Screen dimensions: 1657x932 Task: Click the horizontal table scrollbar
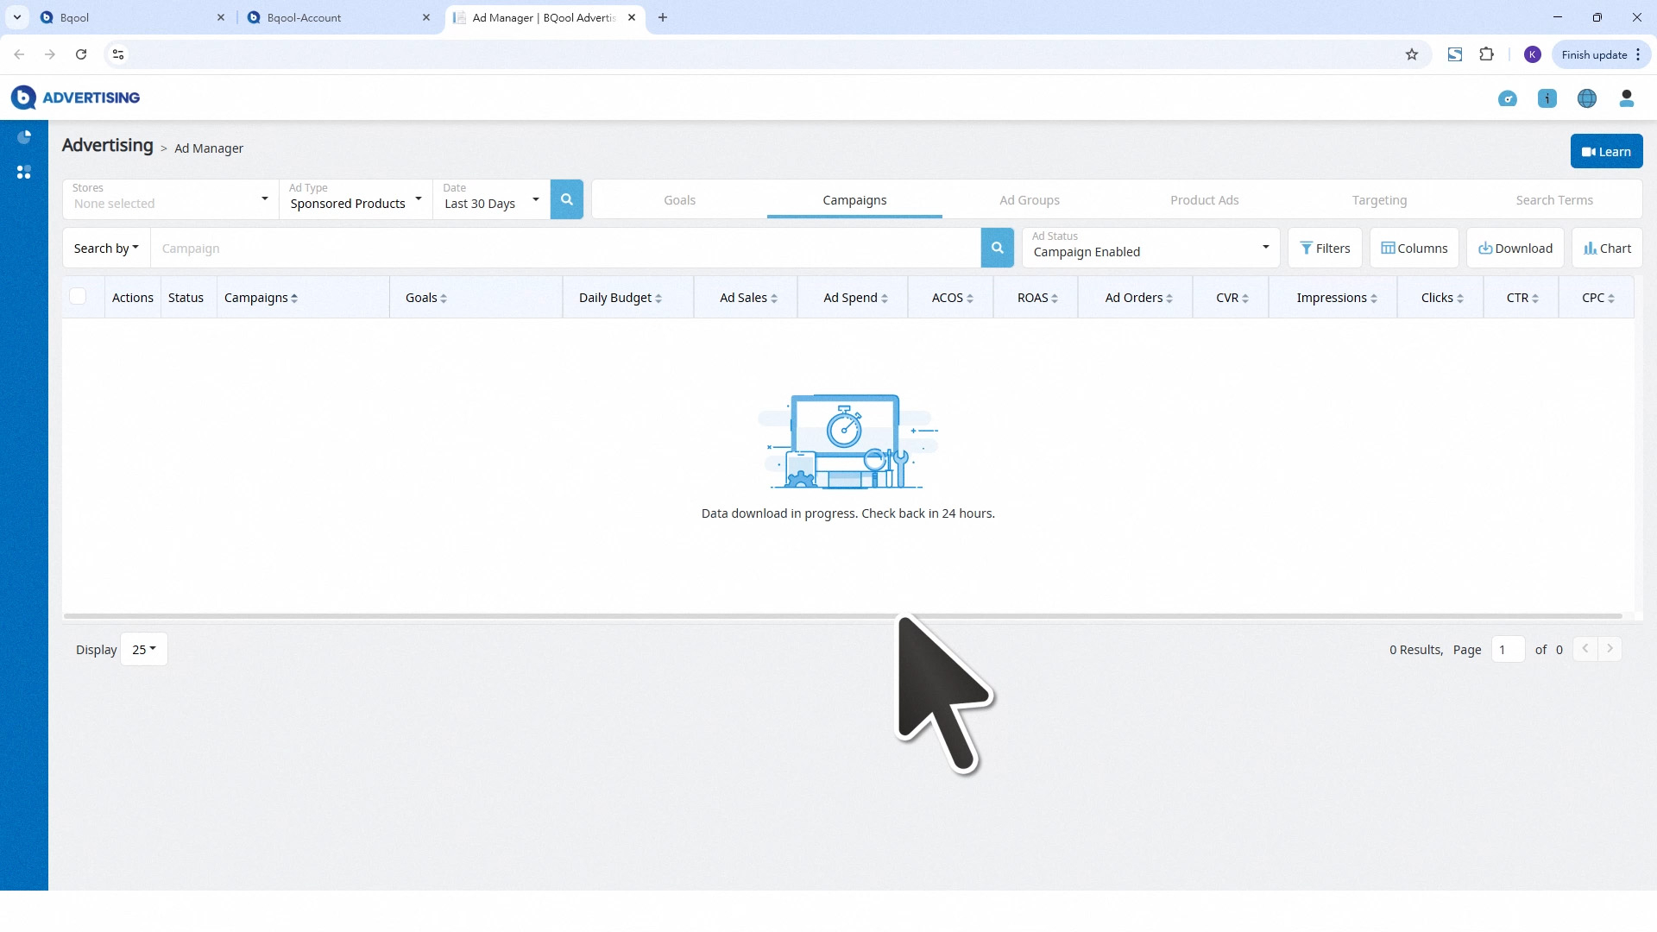pyautogui.click(x=842, y=616)
